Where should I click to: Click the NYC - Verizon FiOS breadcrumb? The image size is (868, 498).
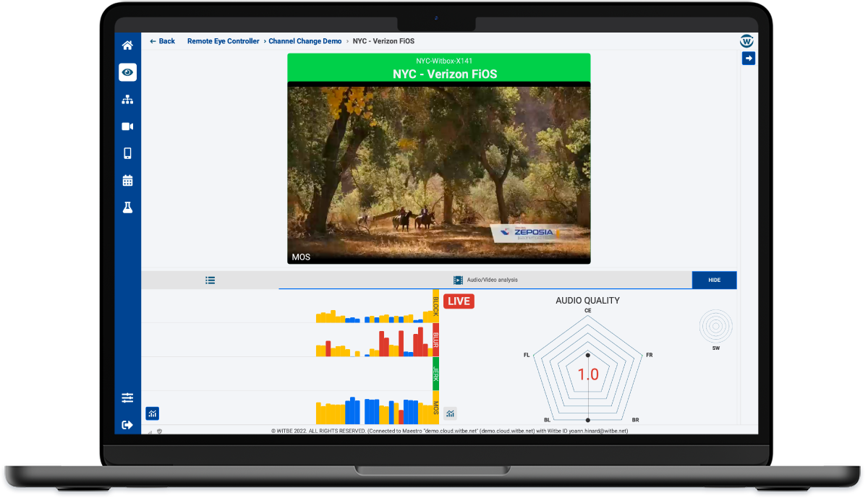pos(383,41)
